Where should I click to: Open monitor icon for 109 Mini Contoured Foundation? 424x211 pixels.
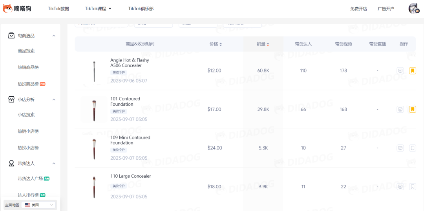(x=400, y=148)
